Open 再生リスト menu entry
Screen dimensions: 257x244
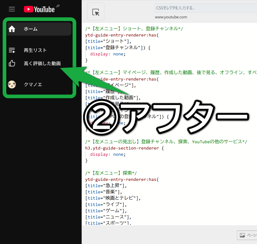coord(35,50)
